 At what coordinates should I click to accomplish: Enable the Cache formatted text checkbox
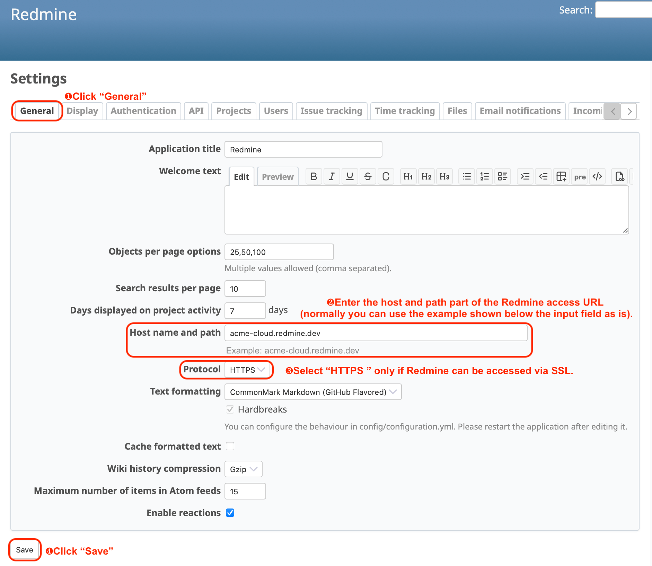230,446
